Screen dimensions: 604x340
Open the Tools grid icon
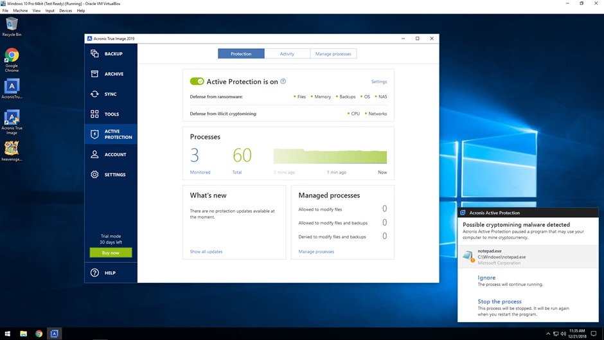94,114
